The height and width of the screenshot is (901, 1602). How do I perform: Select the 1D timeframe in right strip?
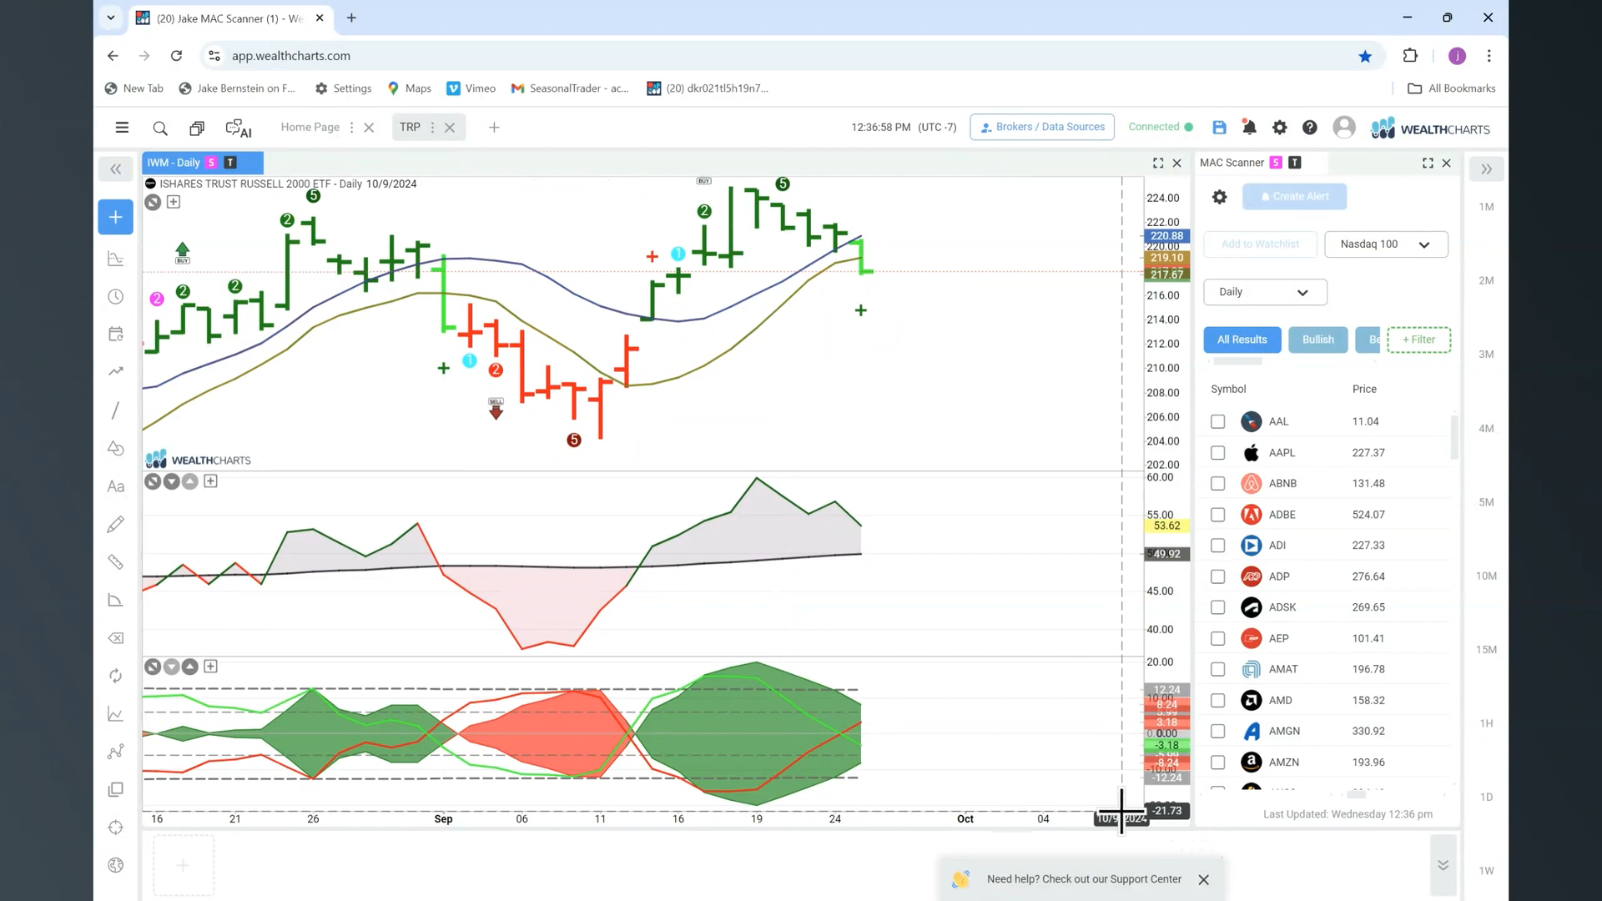tap(1486, 797)
